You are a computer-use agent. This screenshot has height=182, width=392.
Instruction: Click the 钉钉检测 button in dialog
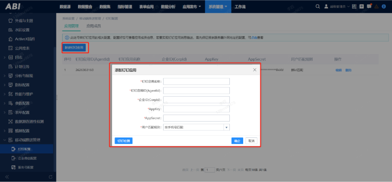[123, 141]
